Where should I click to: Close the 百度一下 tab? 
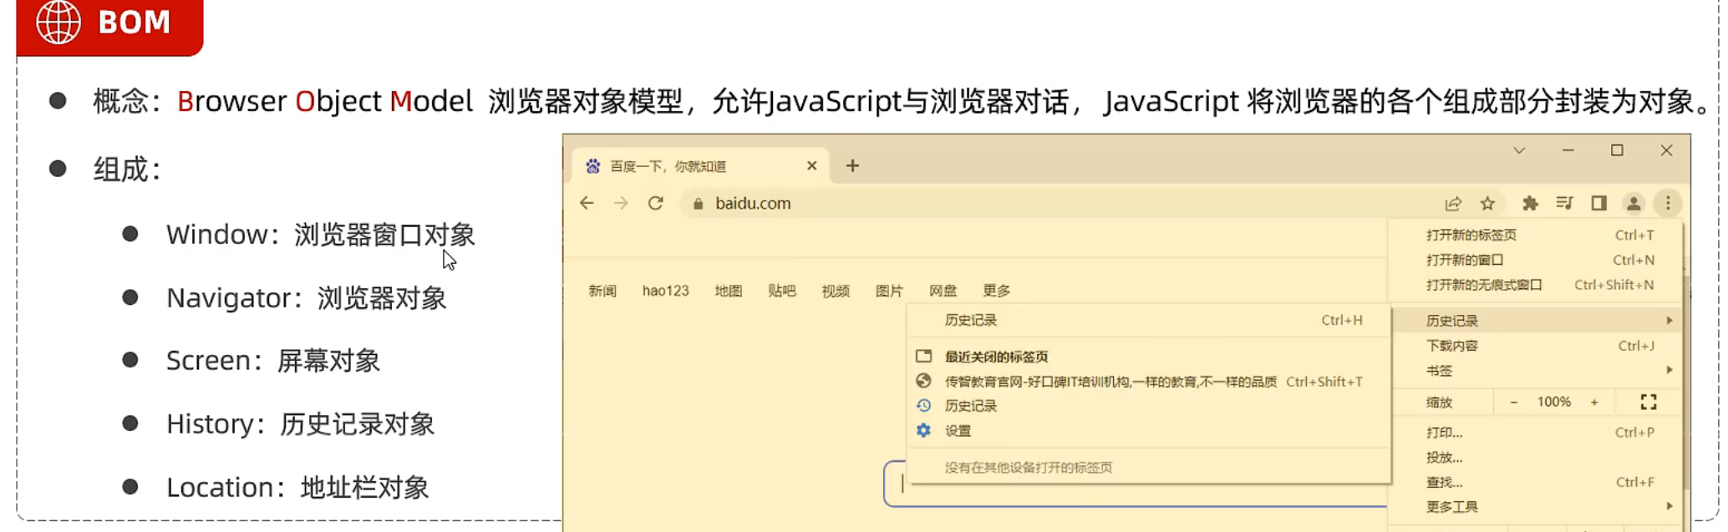[811, 165]
